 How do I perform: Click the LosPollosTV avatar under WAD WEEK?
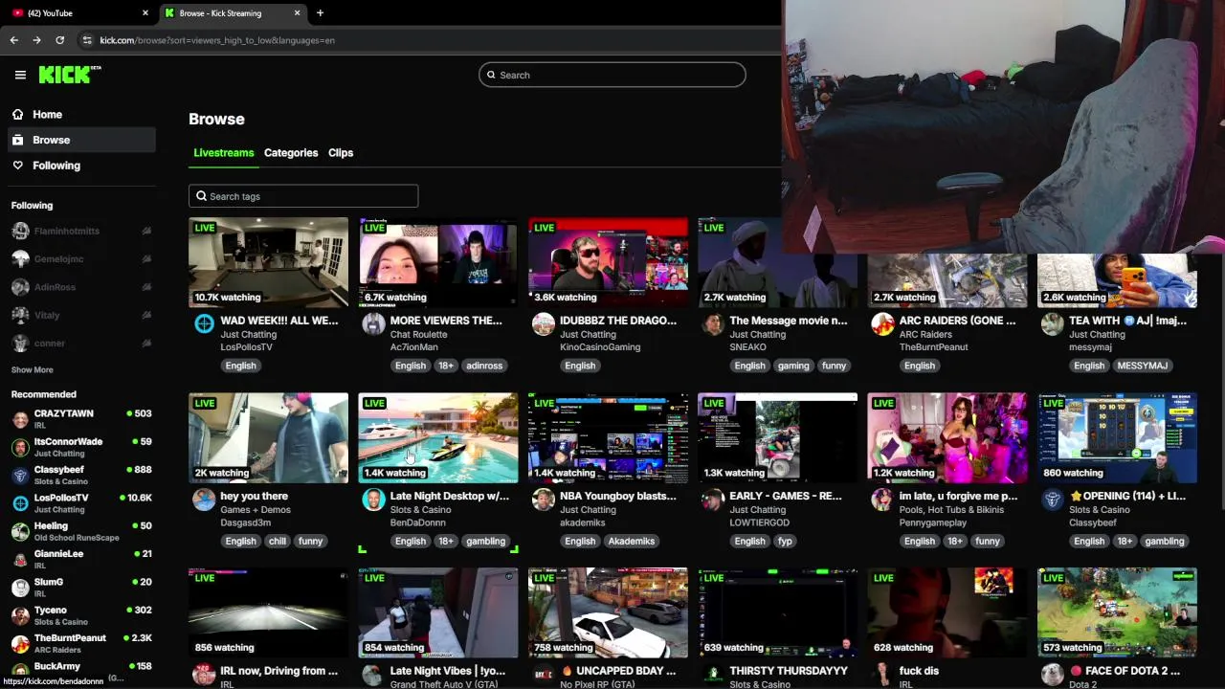coord(204,324)
